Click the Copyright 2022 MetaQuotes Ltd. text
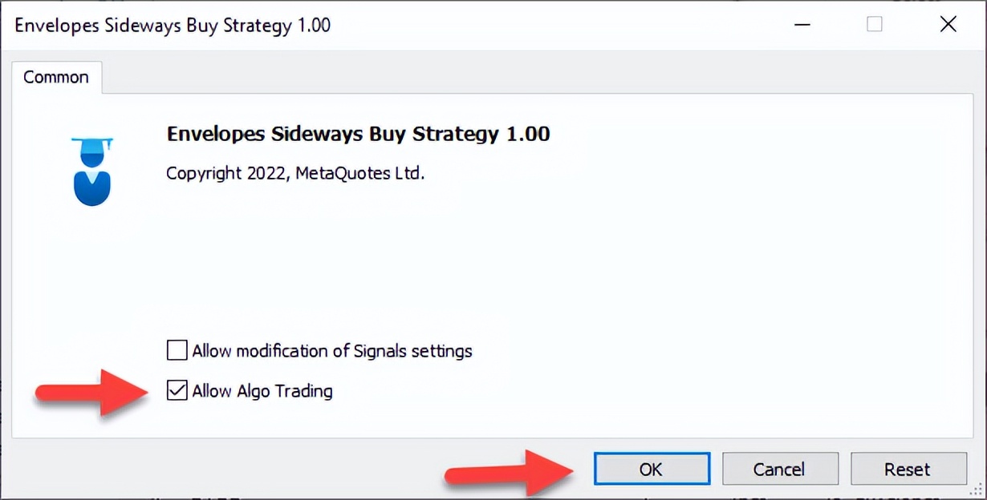 click(294, 173)
